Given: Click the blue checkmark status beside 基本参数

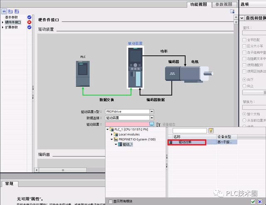Looking at the screenshot, I should [29, 17].
